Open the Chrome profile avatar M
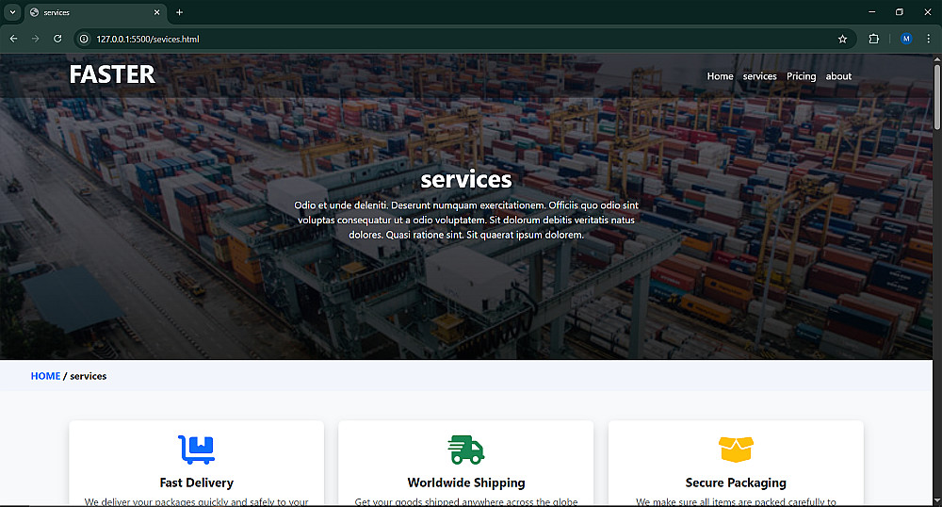Screen dimensions: 942x507 (x=906, y=39)
